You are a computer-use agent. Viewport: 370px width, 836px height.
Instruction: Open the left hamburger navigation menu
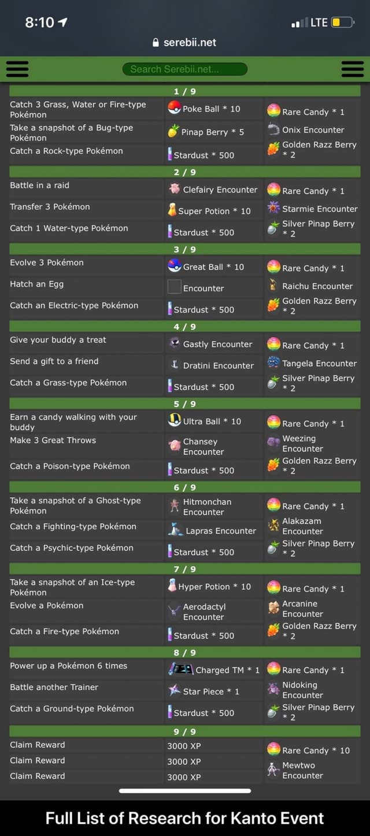[x=17, y=68]
